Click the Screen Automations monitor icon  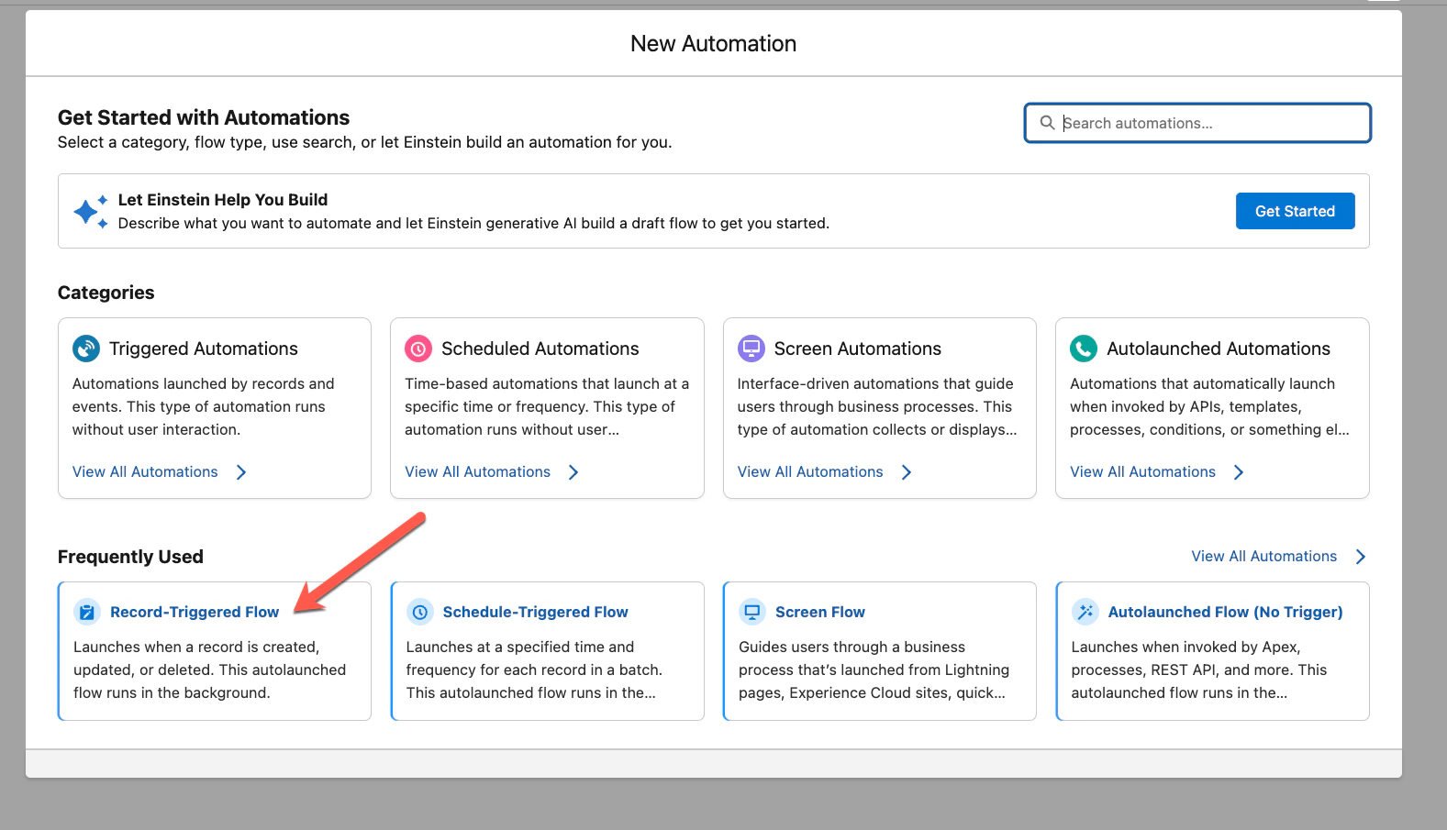tap(751, 349)
